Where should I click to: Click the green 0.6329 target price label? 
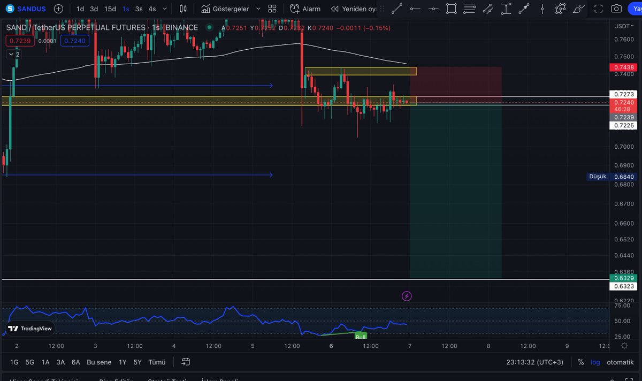[x=624, y=278]
